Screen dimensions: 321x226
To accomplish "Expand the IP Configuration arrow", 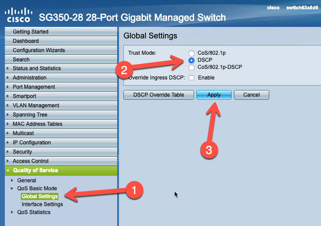I will (x=8, y=143).
